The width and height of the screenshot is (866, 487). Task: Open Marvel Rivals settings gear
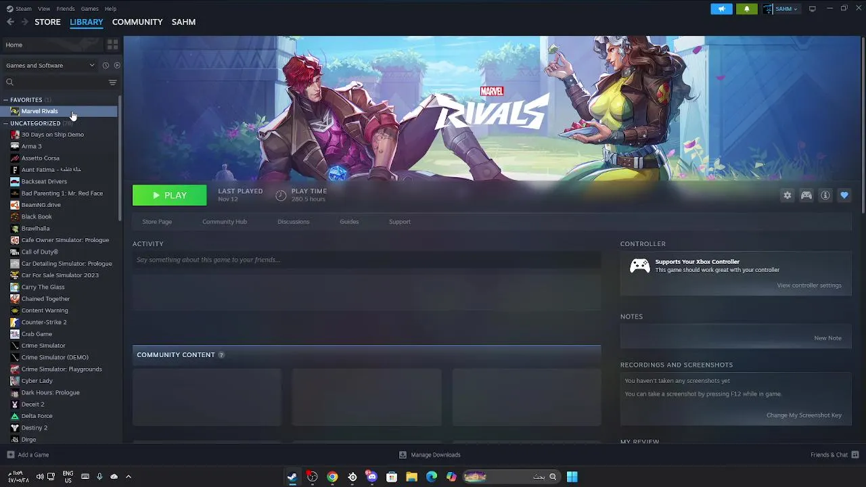click(787, 195)
